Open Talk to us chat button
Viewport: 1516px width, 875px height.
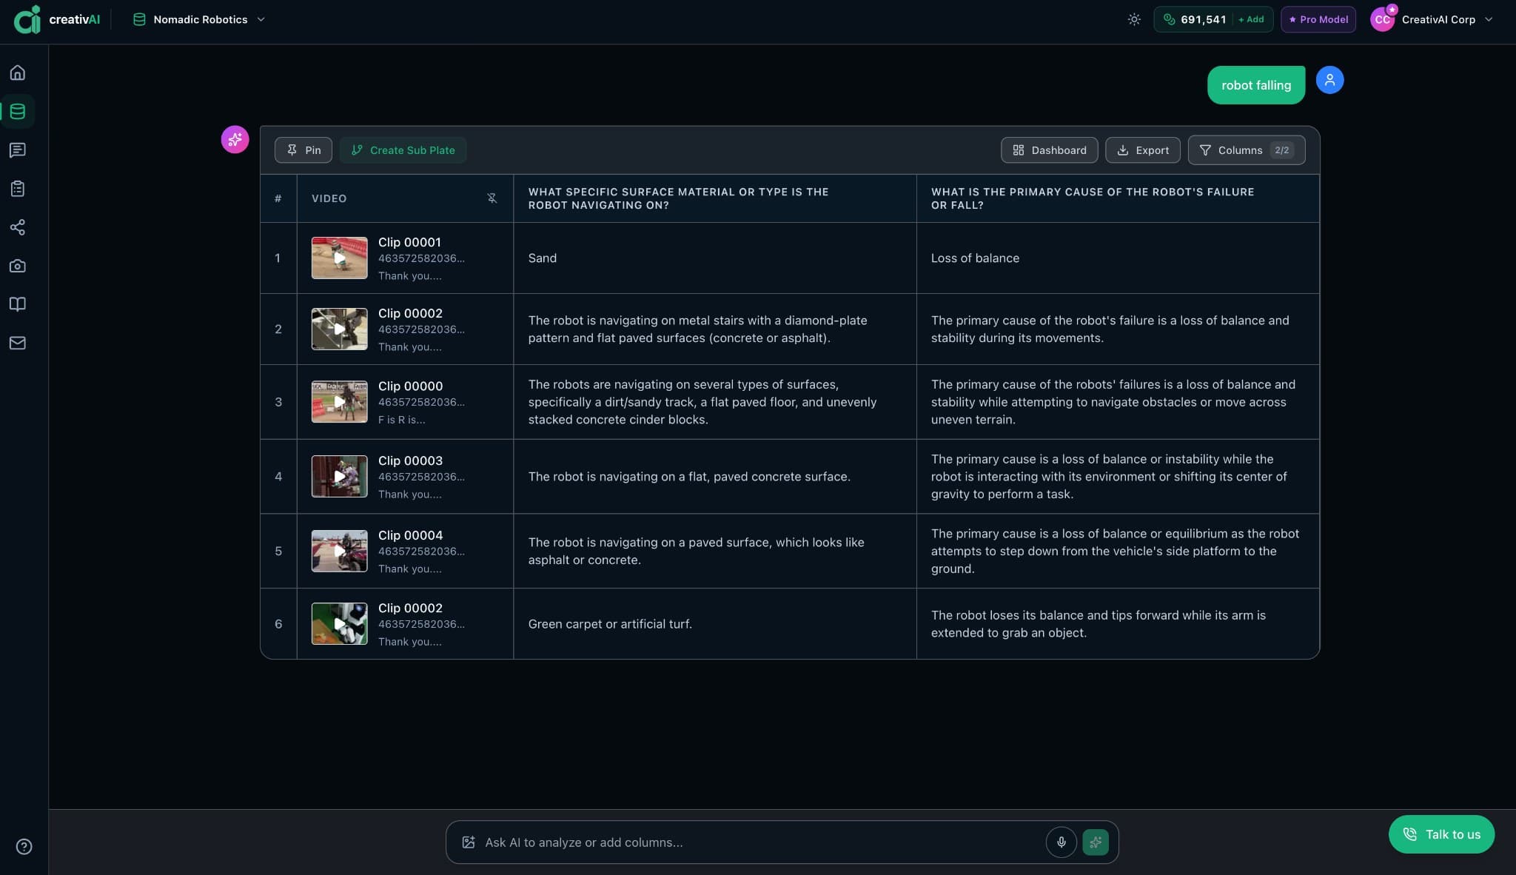coord(1440,834)
